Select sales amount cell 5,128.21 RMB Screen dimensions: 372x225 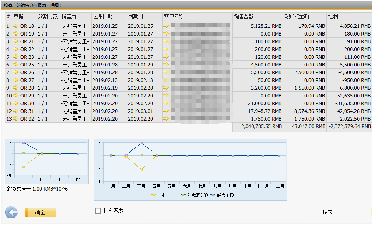(x=257, y=26)
